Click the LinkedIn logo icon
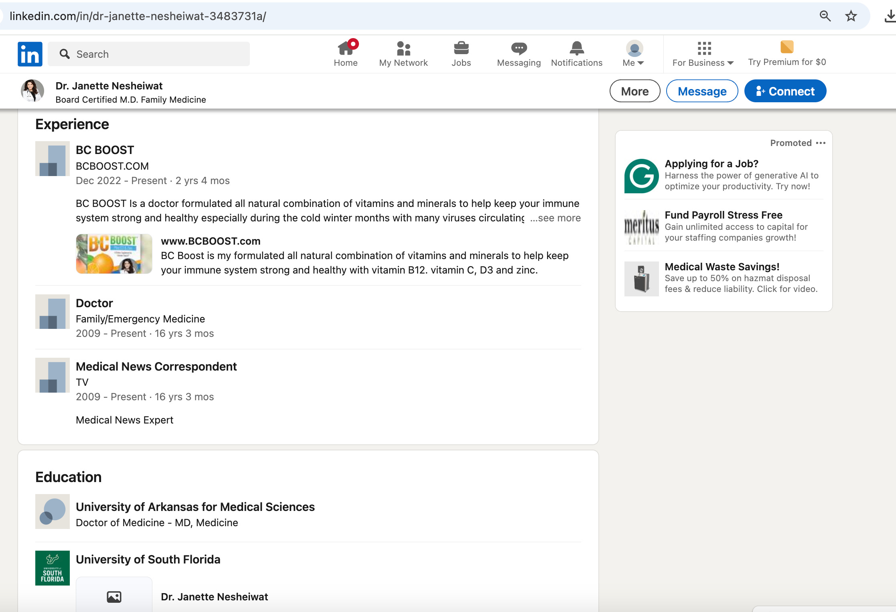 click(30, 54)
